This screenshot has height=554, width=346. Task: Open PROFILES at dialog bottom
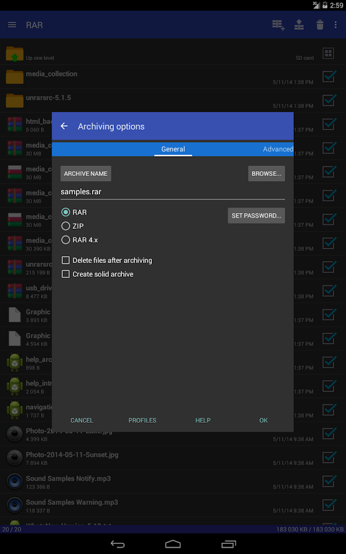pos(142,421)
